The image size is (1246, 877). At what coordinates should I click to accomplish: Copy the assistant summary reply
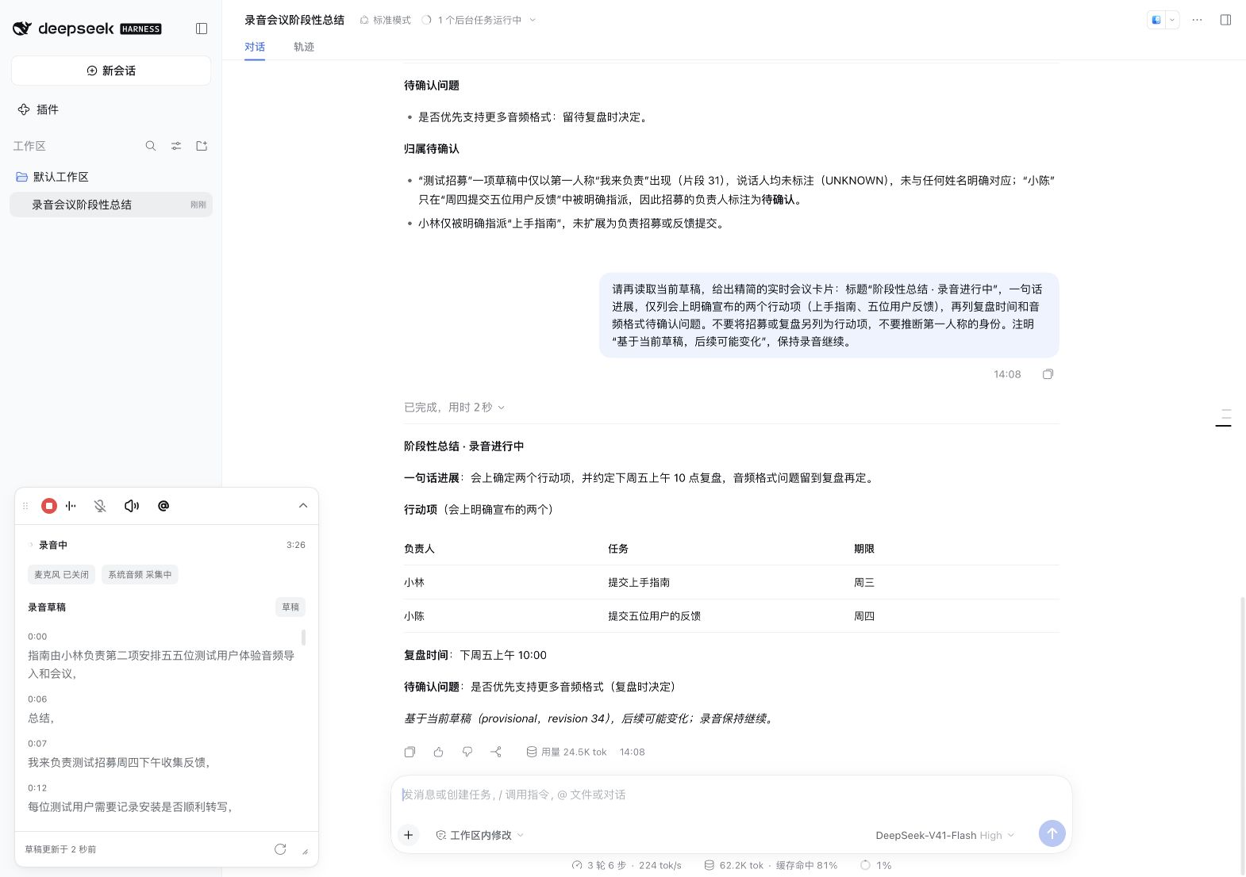point(410,752)
